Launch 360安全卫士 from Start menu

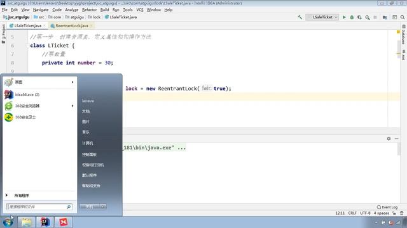[39, 117]
